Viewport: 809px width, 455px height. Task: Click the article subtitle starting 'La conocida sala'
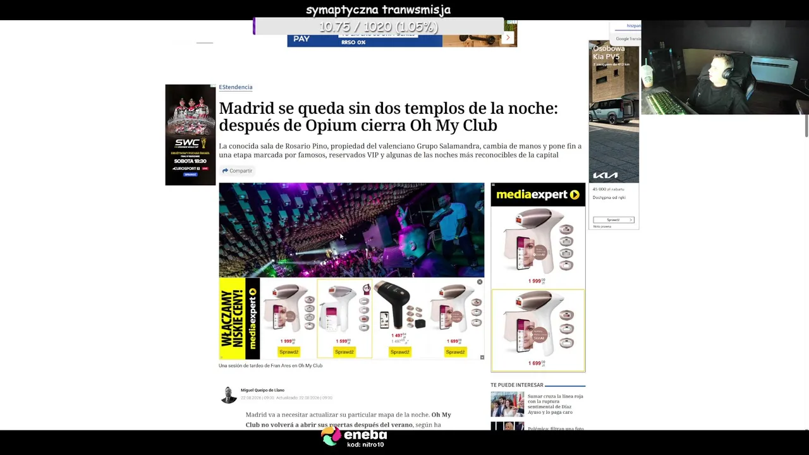[x=400, y=150]
